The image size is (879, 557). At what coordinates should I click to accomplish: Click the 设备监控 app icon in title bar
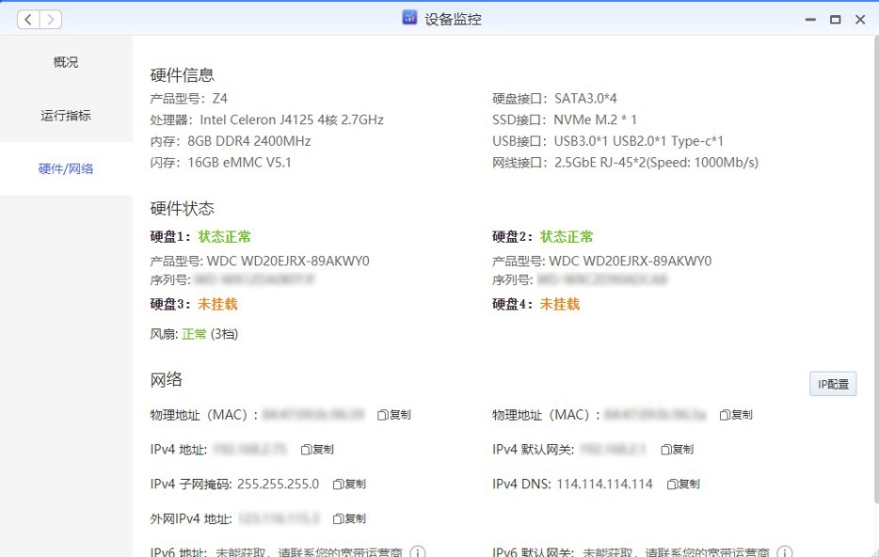[x=409, y=18]
